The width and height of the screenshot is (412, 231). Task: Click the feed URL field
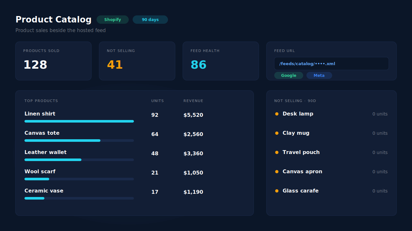pyautogui.click(x=332, y=64)
